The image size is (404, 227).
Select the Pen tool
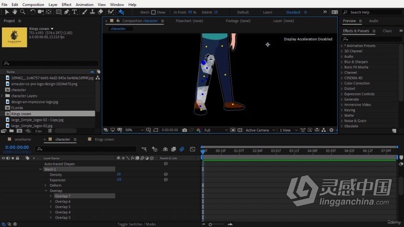tap(67, 12)
